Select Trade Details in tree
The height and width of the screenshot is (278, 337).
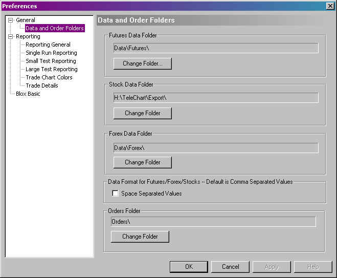(42, 86)
